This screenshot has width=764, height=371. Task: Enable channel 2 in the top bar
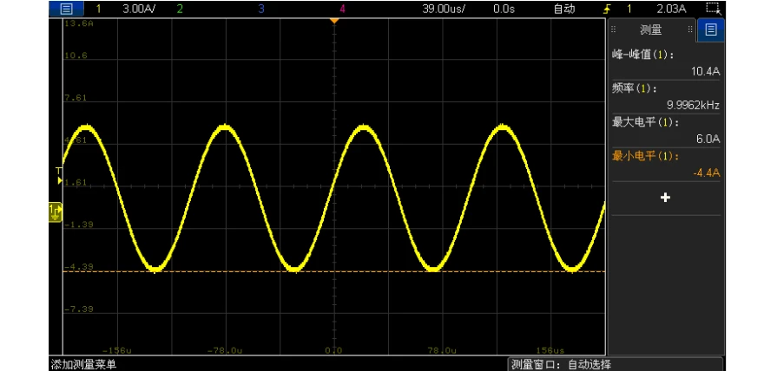click(180, 9)
